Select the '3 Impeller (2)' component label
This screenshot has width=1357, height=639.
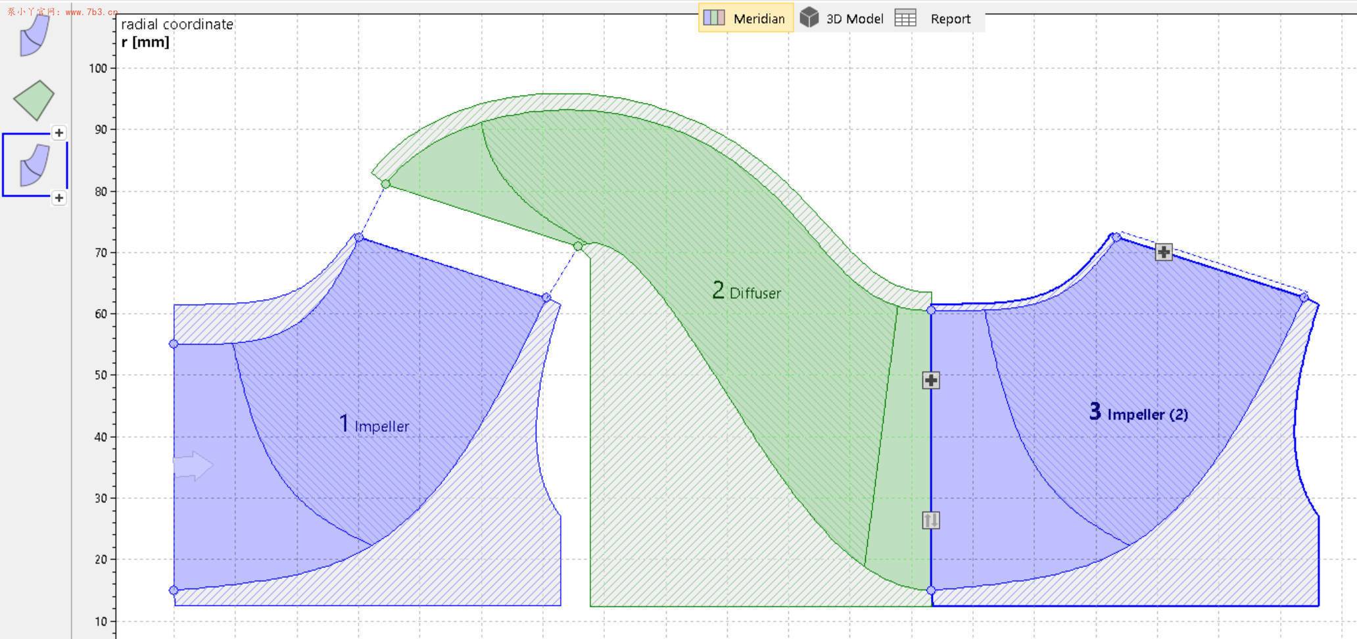[x=1138, y=413]
